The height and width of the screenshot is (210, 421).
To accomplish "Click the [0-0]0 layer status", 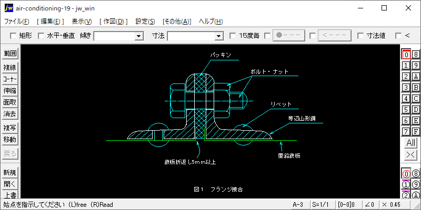I will [348, 205].
